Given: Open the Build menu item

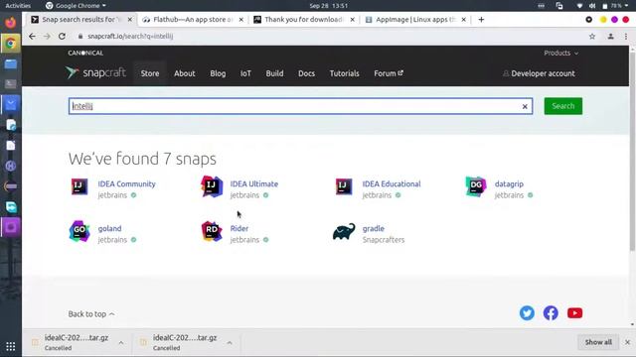Looking at the screenshot, I should [274, 73].
